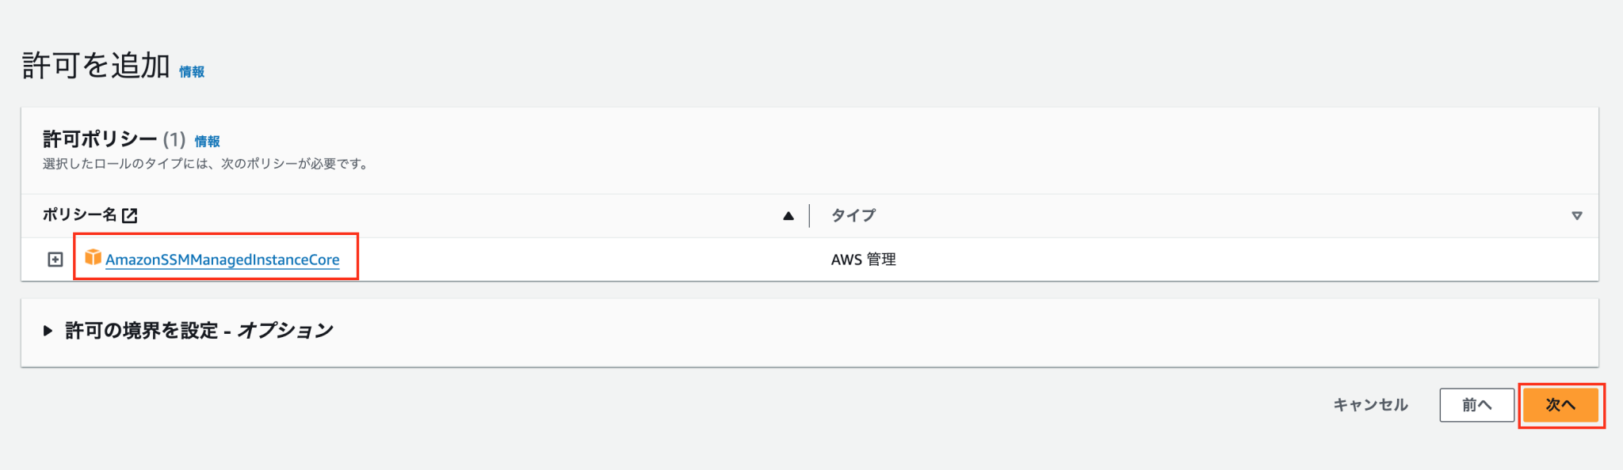This screenshot has height=470, width=1623.
Task: Click キャンセル to cancel the wizard
Action: pos(1370,404)
